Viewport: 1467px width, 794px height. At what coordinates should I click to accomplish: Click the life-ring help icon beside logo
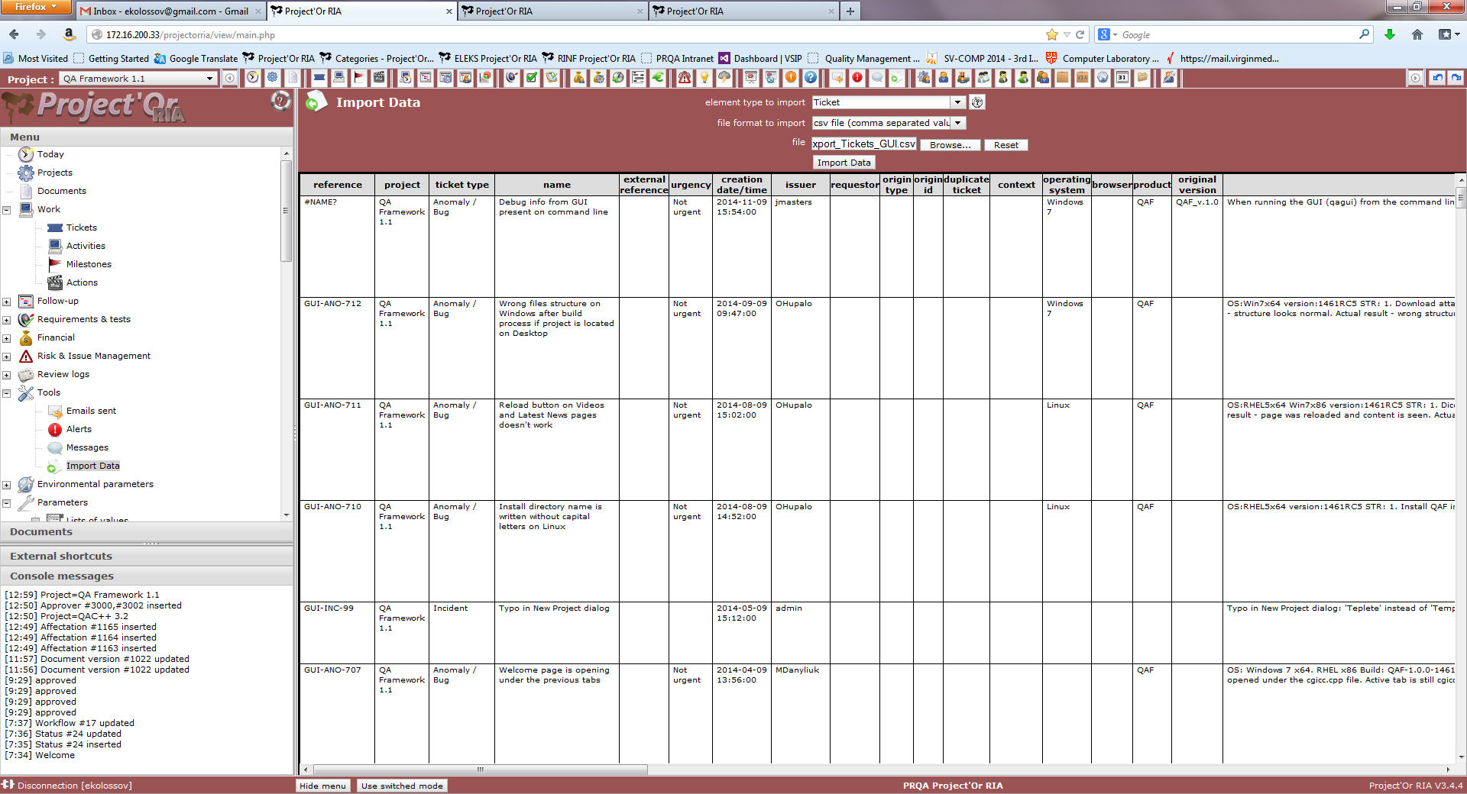[x=280, y=102]
